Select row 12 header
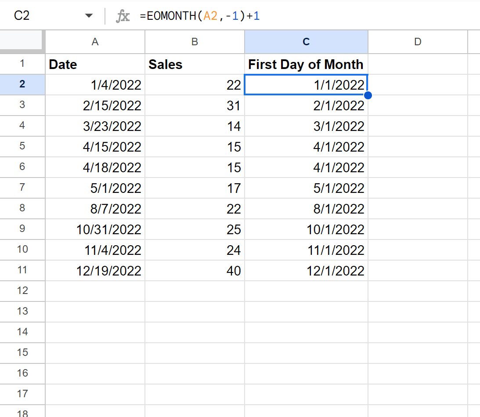480x417 pixels. 22,291
